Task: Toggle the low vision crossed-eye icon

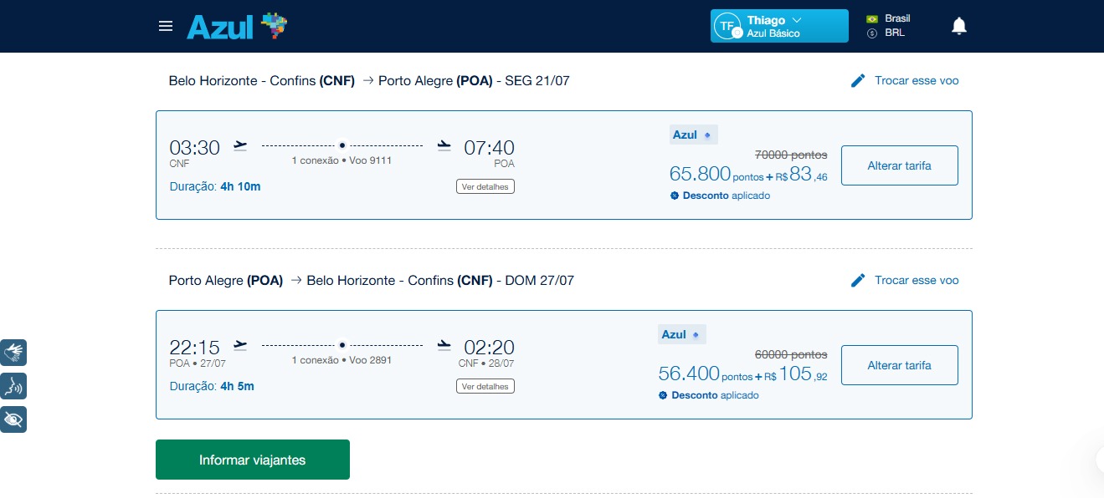Action: [13, 419]
